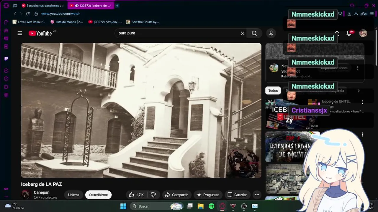Open Windows Start menu

pos(123,206)
